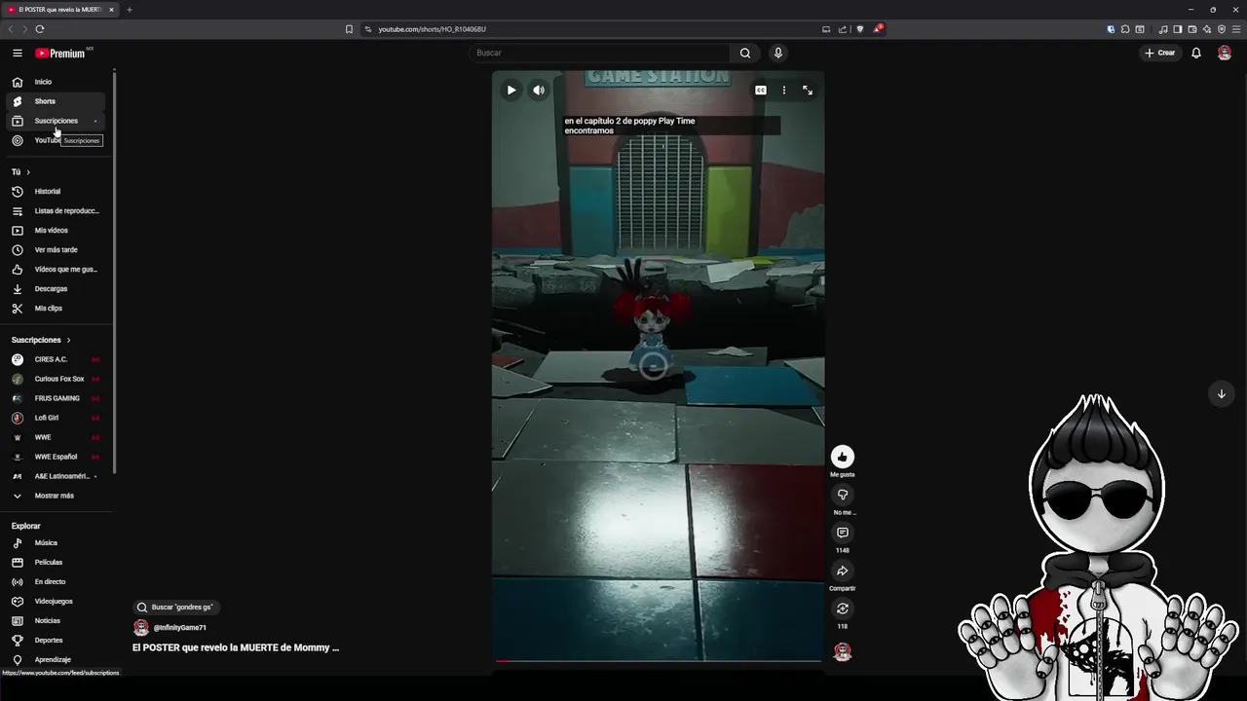Image resolution: width=1247 pixels, height=701 pixels.
Task: Open Deportes in Explorar
Action: point(56,640)
